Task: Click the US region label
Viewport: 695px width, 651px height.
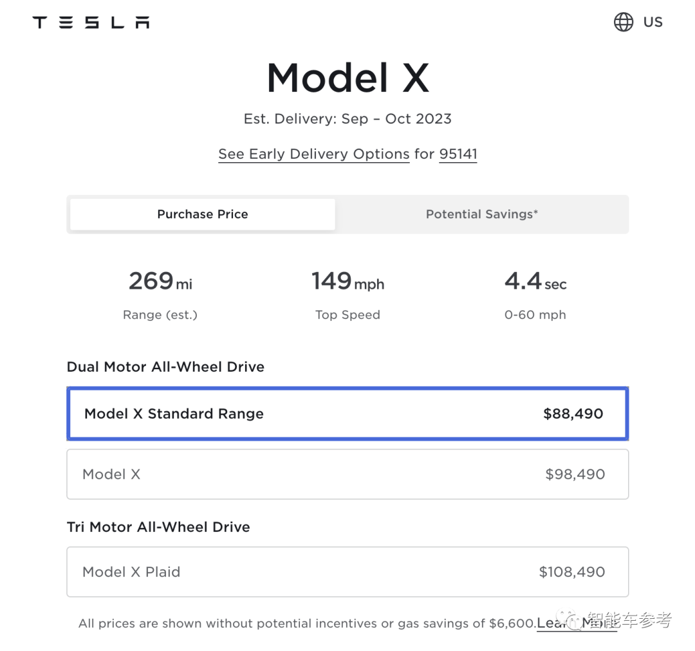Action: (x=653, y=22)
